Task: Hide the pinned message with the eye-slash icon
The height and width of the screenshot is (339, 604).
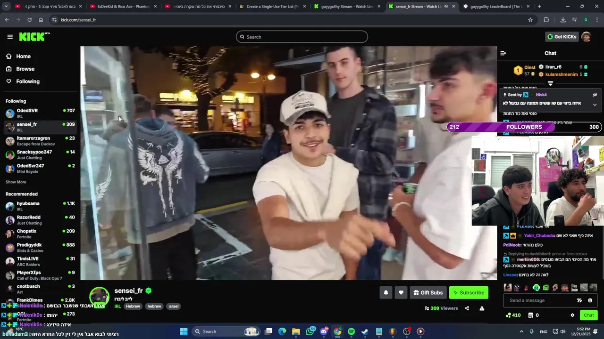Action: point(595,95)
